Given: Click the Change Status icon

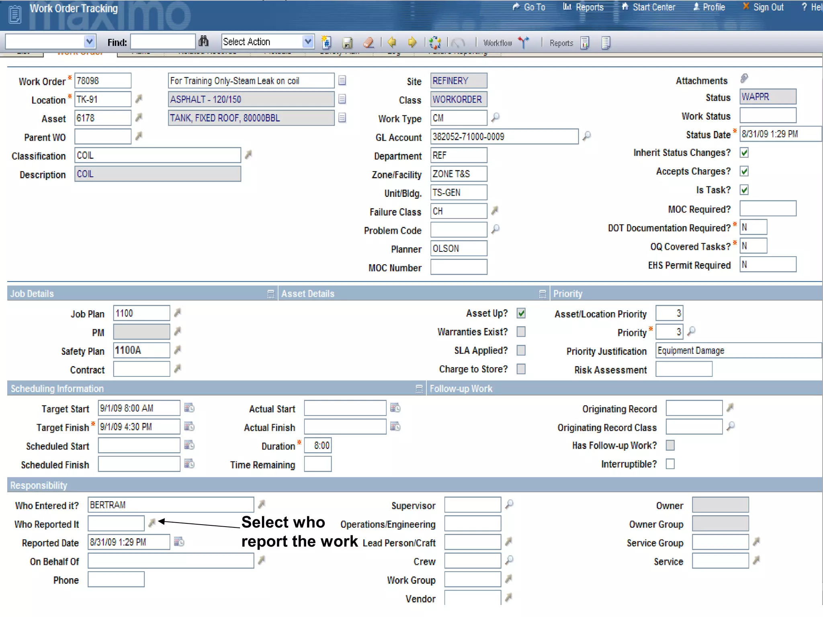Looking at the screenshot, I should pos(435,42).
